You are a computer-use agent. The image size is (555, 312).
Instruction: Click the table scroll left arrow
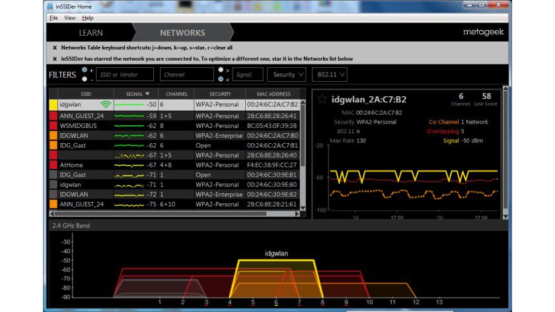[52, 214]
